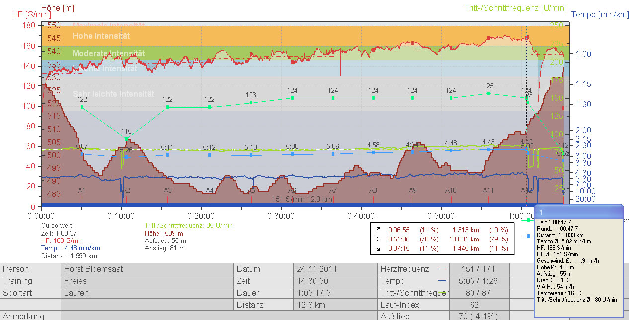
Task: Select the cadence data point labeled 115
Action: point(126,139)
